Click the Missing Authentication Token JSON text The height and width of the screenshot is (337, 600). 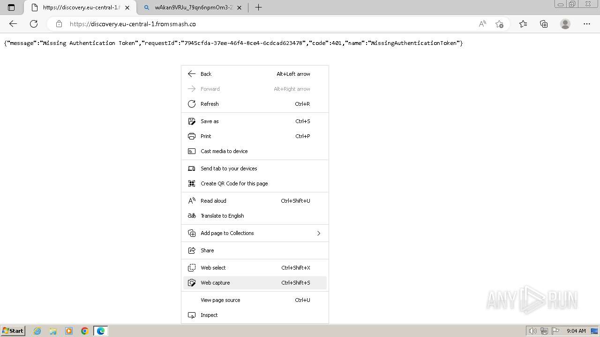coord(233,43)
